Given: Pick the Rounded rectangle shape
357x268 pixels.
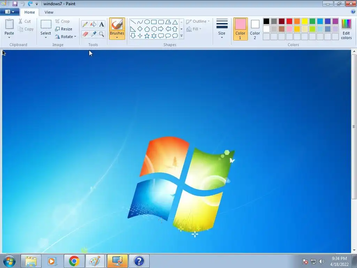Looking at the screenshot, I should tap(161, 22).
